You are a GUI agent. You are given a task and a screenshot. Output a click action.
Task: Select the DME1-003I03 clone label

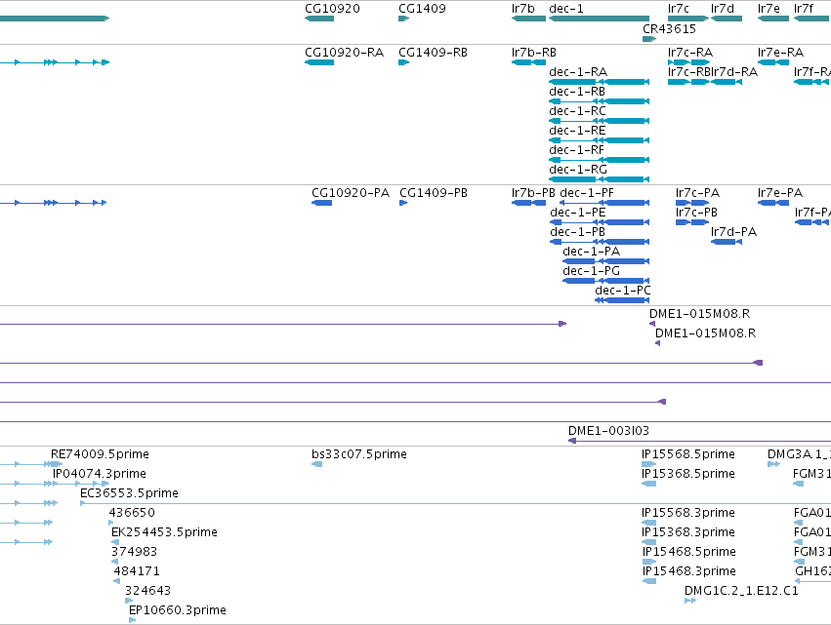point(608,431)
